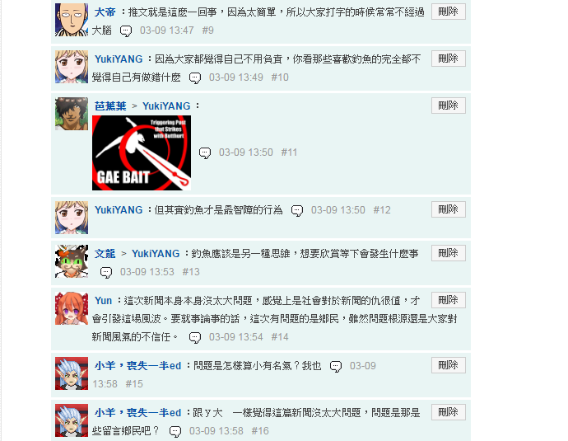Viewport: 568px width, 441px height.
Task: Open 芭蕉葉 username link
Action: [110, 106]
